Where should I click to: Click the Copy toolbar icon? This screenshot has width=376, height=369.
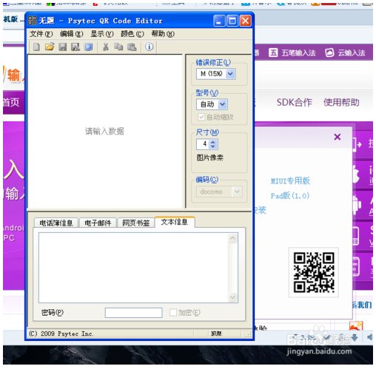(x=118, y=47)
